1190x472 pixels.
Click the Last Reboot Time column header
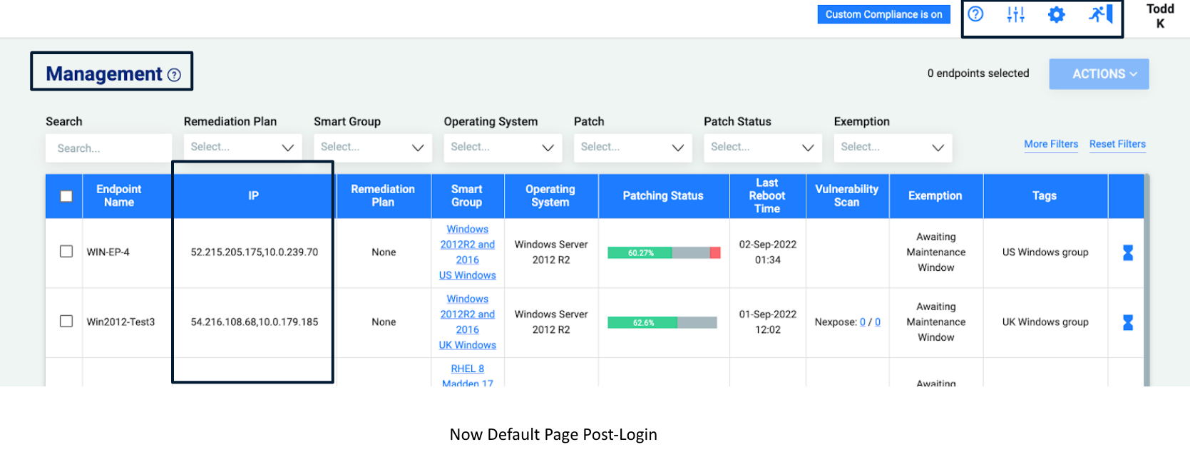[767, 196]
